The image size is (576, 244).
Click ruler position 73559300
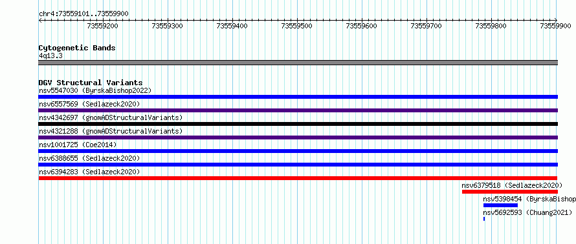point(168,26)
